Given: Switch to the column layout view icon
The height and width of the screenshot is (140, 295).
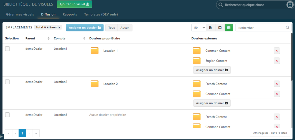Looking at the screenshot, I should point(220,28).
